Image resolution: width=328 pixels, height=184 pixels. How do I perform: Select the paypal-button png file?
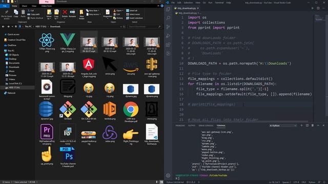tap(89, 137)
